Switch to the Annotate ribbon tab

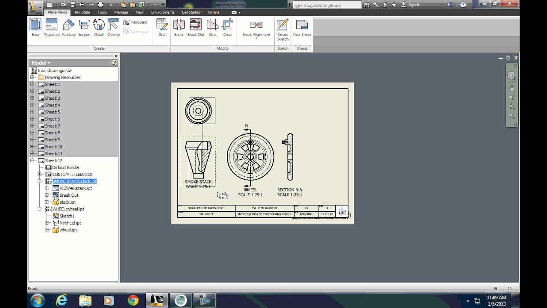[82, 12]
